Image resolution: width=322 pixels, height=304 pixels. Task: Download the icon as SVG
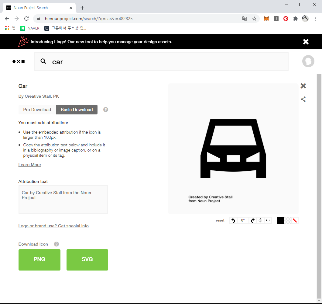87,260
